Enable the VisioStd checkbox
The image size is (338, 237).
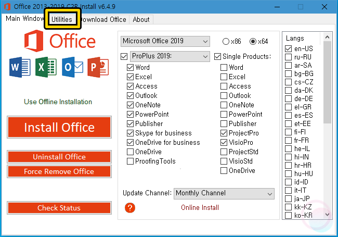click(224, 161)
